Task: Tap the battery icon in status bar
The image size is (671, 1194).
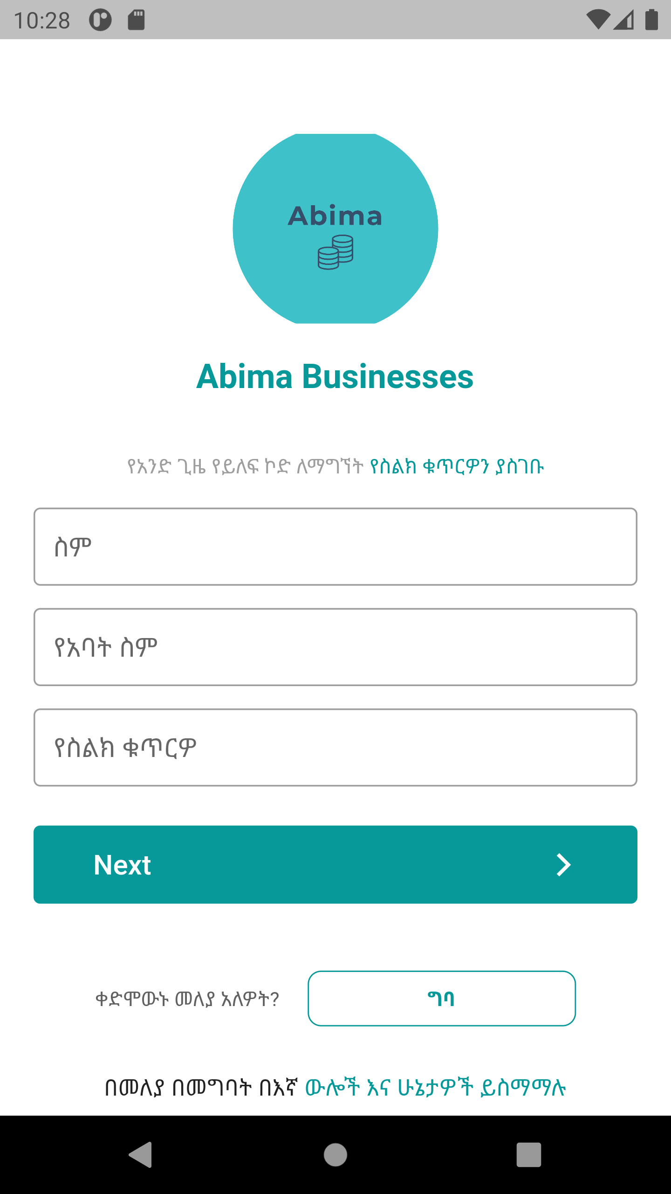Action: (x=651, y=20)
